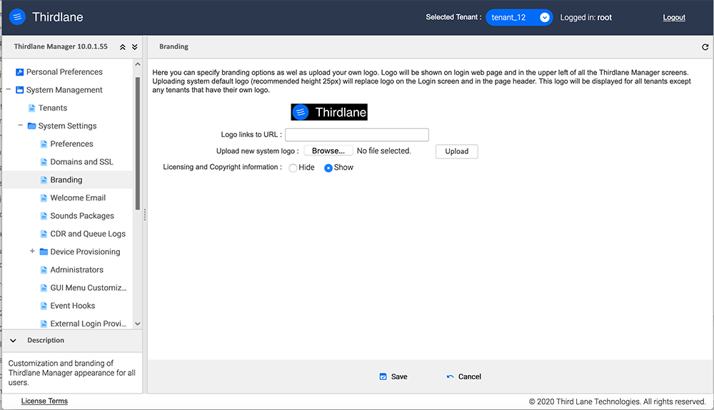This screenshot has width=714, height=410.
Task: Collapse the System Settings tree node
Action: click(20, 125)
